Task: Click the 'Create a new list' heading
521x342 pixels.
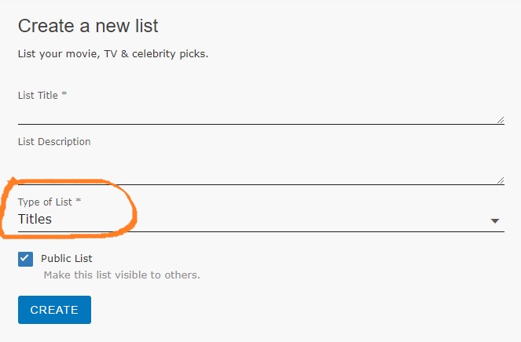Action: tap(88, 26)
